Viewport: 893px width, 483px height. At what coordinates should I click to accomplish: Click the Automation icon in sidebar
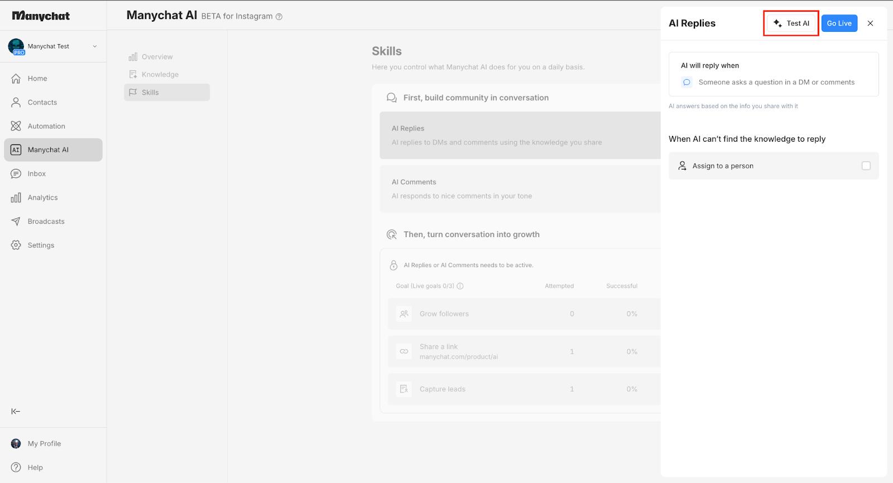16,126
